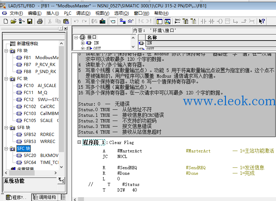Insert a normally open contact
This screenshot has width=276, height=201.
click(204, 21)
